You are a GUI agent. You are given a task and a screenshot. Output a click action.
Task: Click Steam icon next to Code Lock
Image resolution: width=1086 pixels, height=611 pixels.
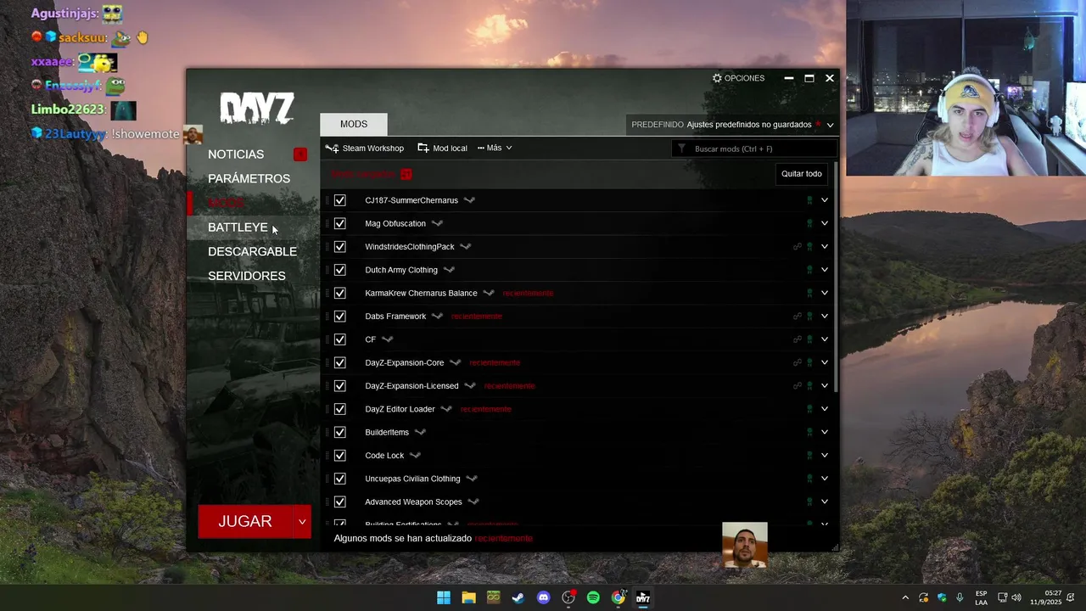415,456
